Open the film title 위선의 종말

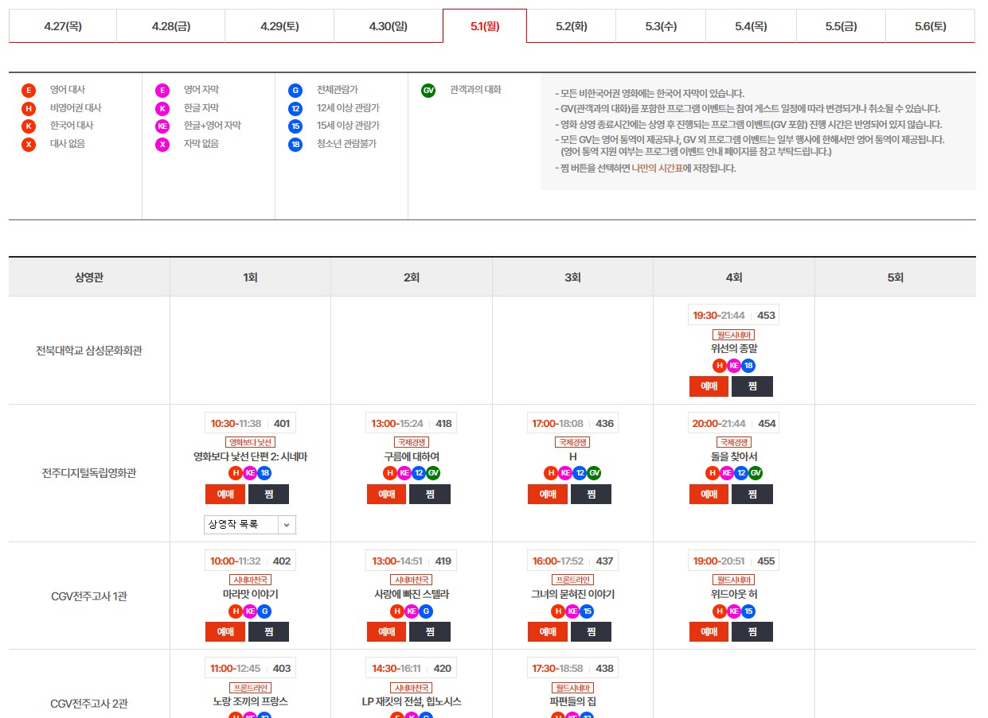[734, 348]
